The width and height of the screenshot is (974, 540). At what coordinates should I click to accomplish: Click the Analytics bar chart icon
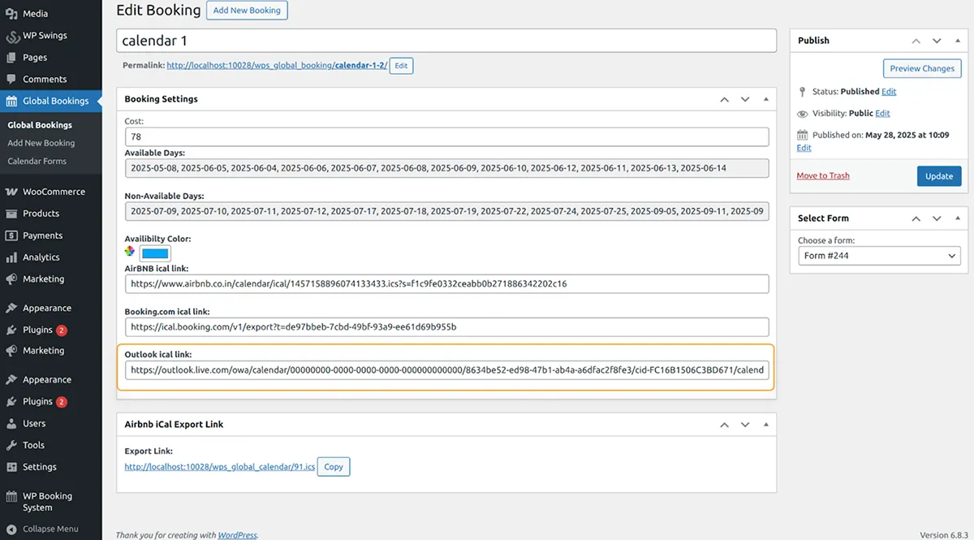coord(11,257)
